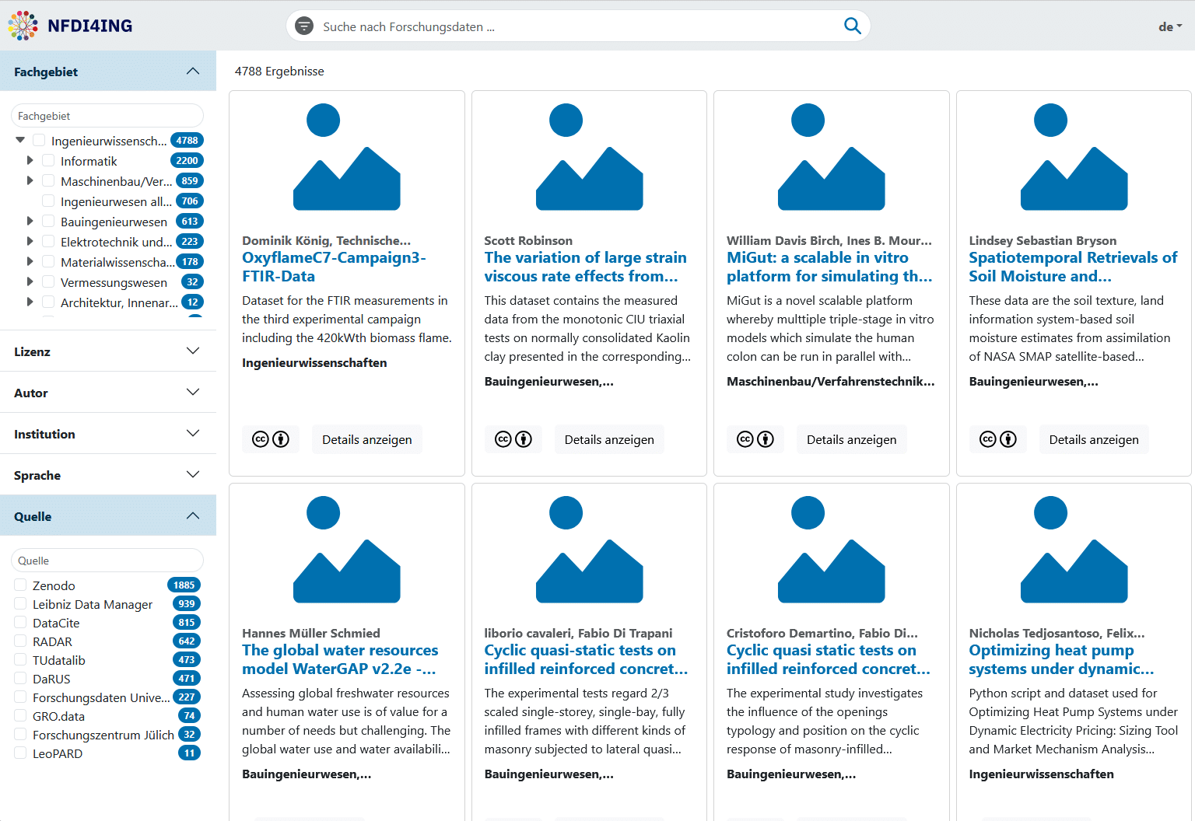Open the search filter options icon
The width and height of the screenshot is (1195, 821).
pyautogui.click(x=304, y=26)
